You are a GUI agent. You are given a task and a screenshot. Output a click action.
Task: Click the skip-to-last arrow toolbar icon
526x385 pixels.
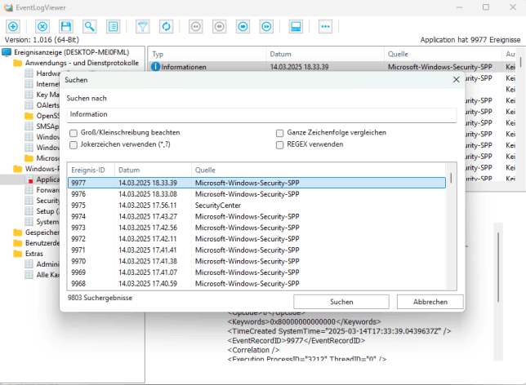coord(266,27)
